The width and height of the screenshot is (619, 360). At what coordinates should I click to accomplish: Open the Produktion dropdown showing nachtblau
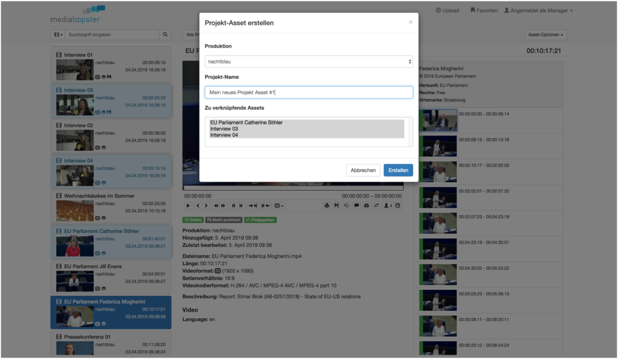coord(309,62)
